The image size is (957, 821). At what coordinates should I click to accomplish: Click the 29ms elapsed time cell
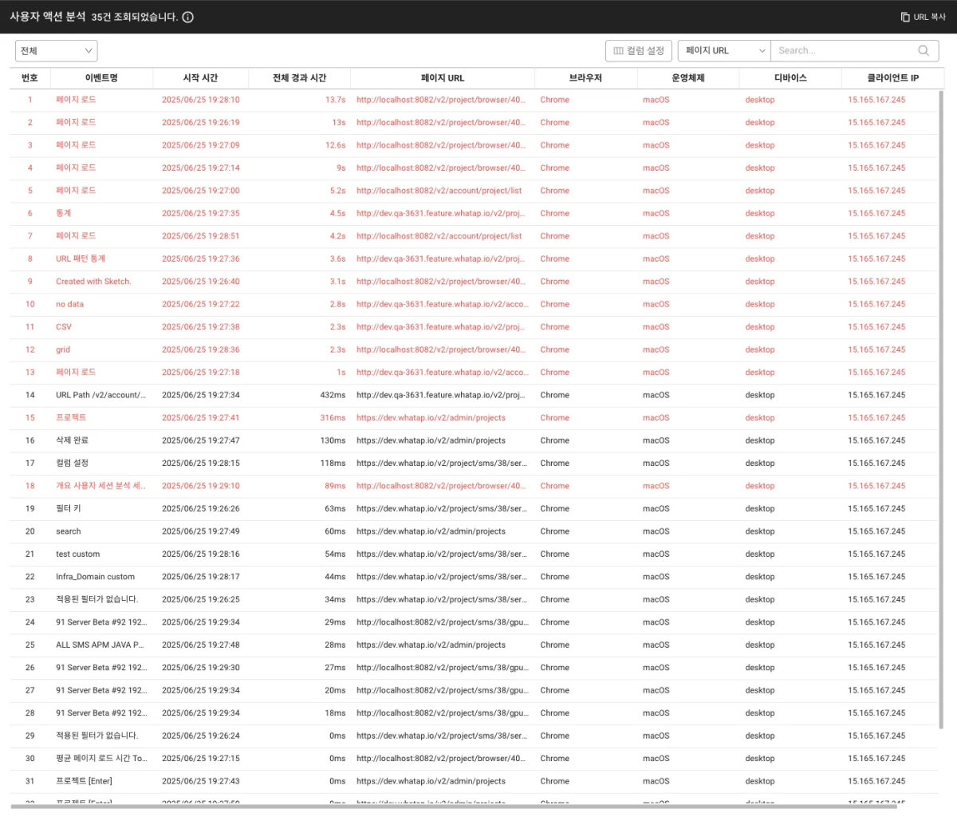335,622
